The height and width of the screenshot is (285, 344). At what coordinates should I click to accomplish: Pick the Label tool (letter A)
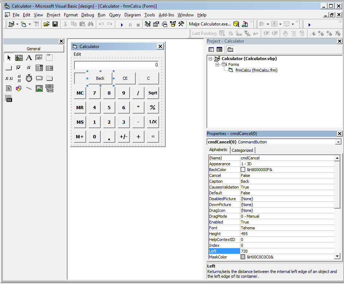click(x=29, y=58)
